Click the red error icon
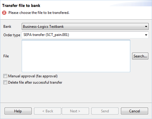This screenshot has height=119, width=152. [4, 13]
